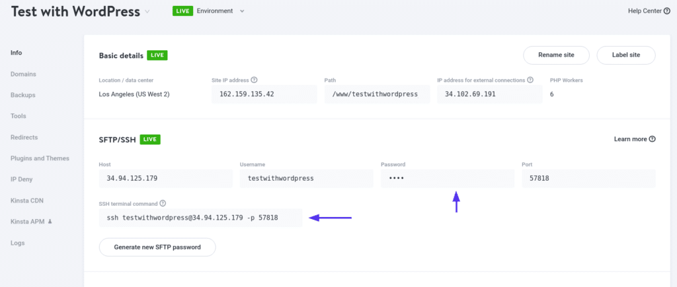Open IP Deny in the sidebar
The width and height of the screenshot is (677, 287).
pos(22,179)
